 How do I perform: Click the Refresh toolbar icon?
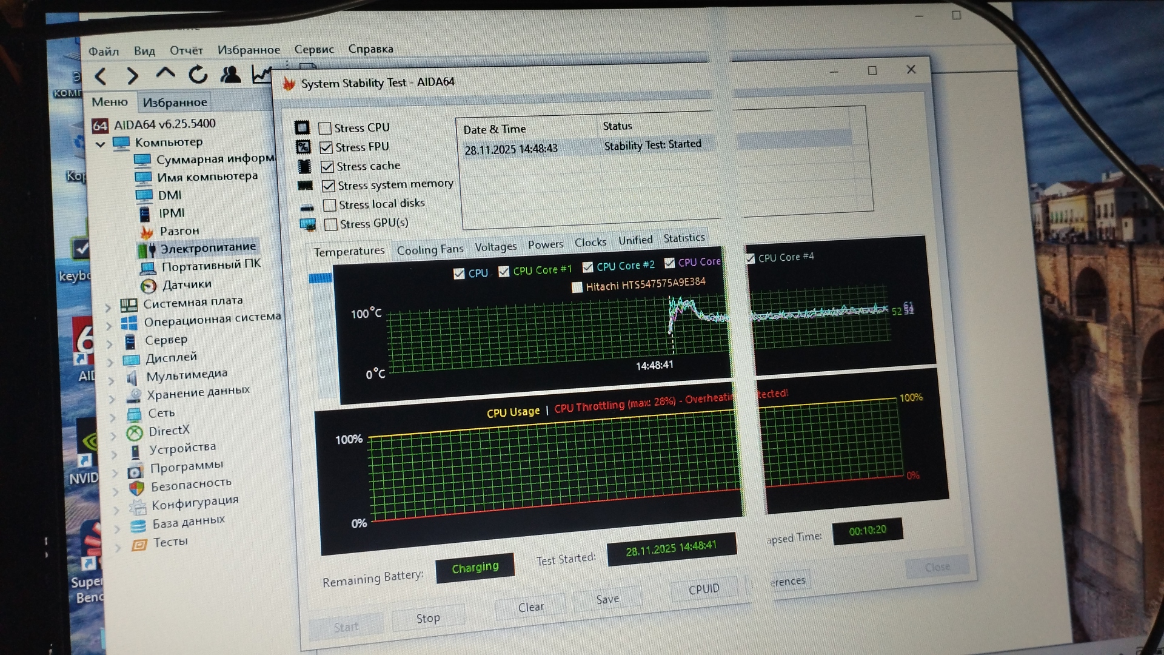[198, 75]
